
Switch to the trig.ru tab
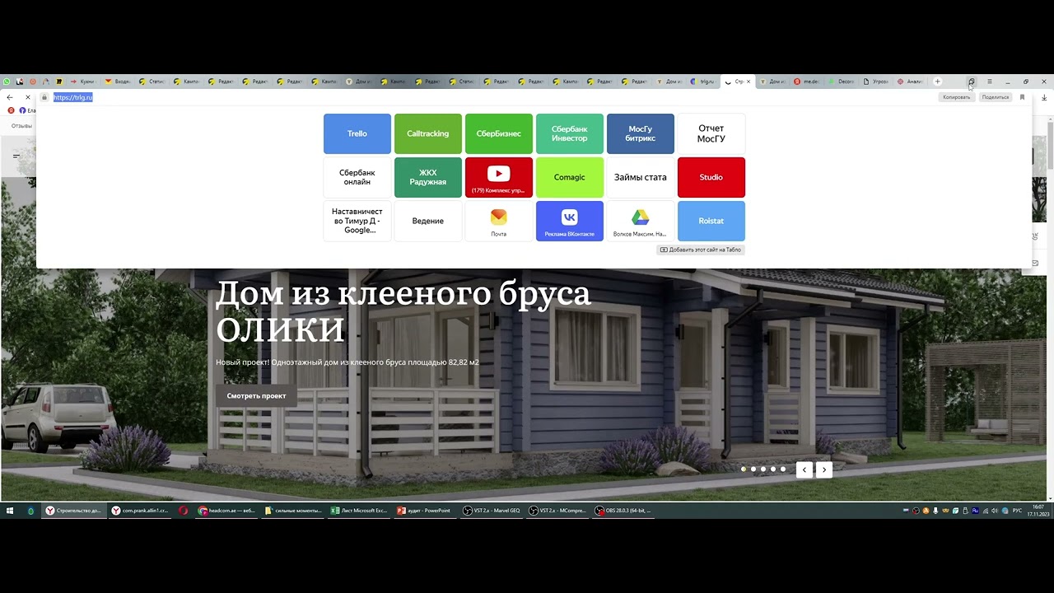click(704, 82)
